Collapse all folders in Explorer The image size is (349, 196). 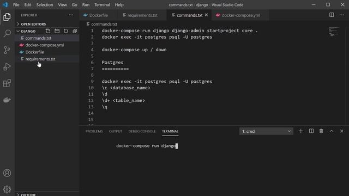(x=75, y=31)
